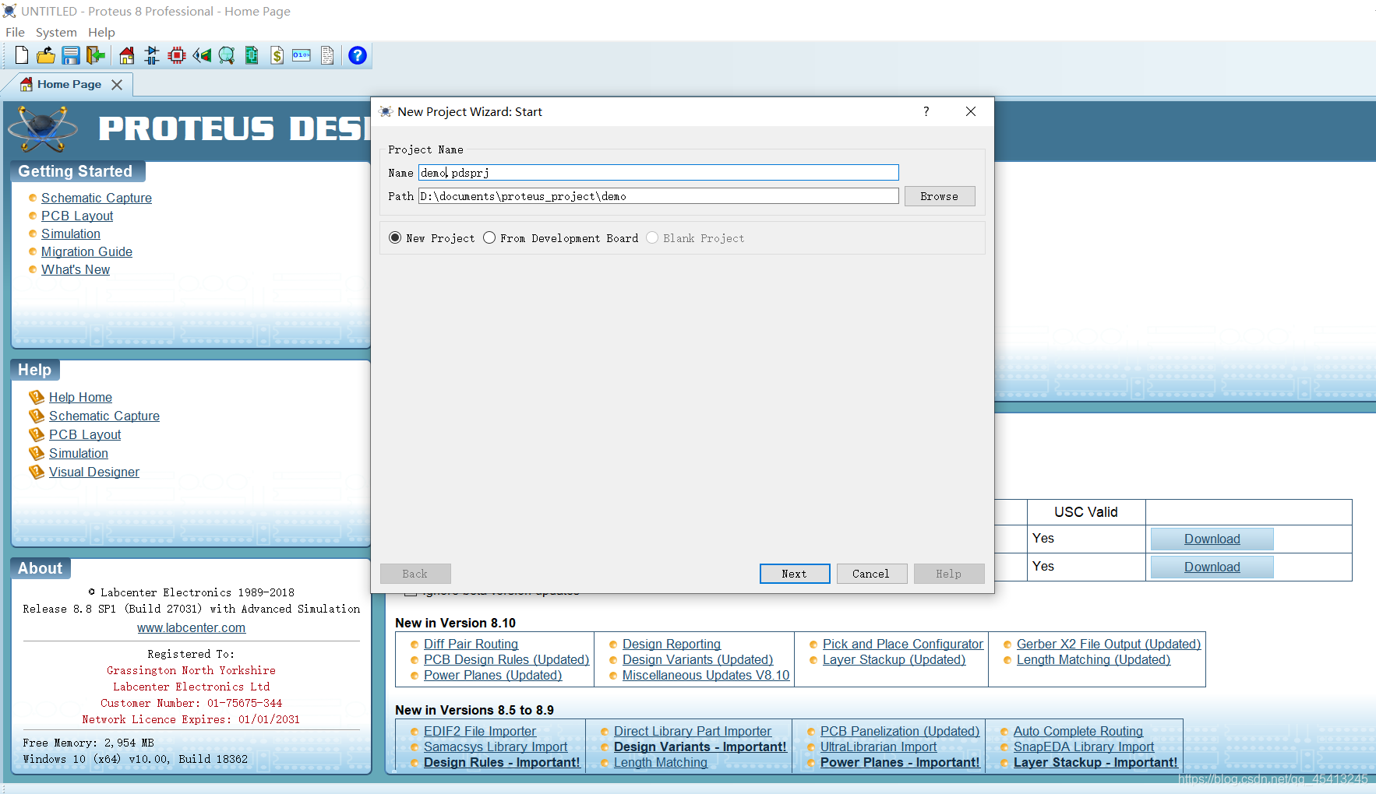
Task: Open Pick and Place Configurator link
Action: pyautogui.click(x=903, y=644)
